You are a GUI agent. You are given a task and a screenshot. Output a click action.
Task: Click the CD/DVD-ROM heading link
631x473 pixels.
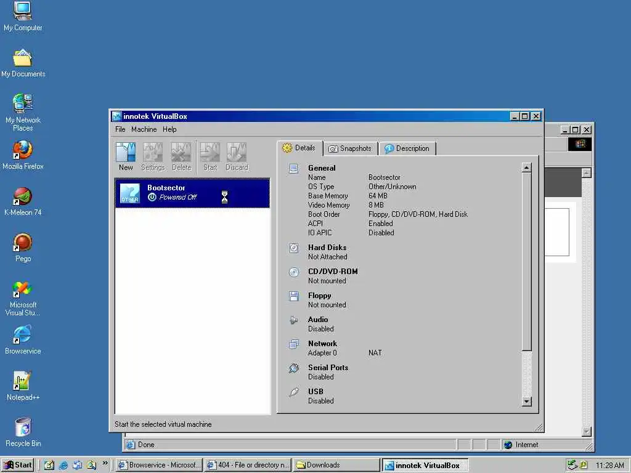click(x=333, y=272)
